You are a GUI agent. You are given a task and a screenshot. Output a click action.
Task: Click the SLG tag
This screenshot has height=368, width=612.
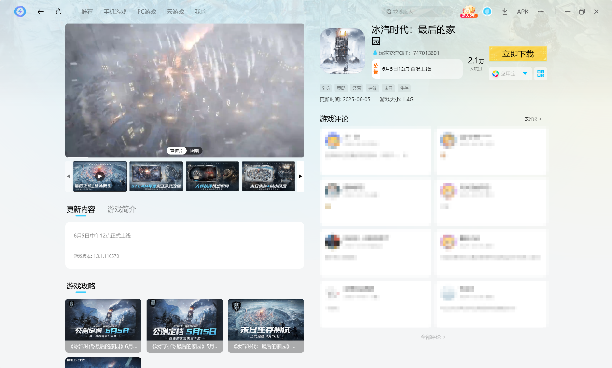tap(326, 88)
